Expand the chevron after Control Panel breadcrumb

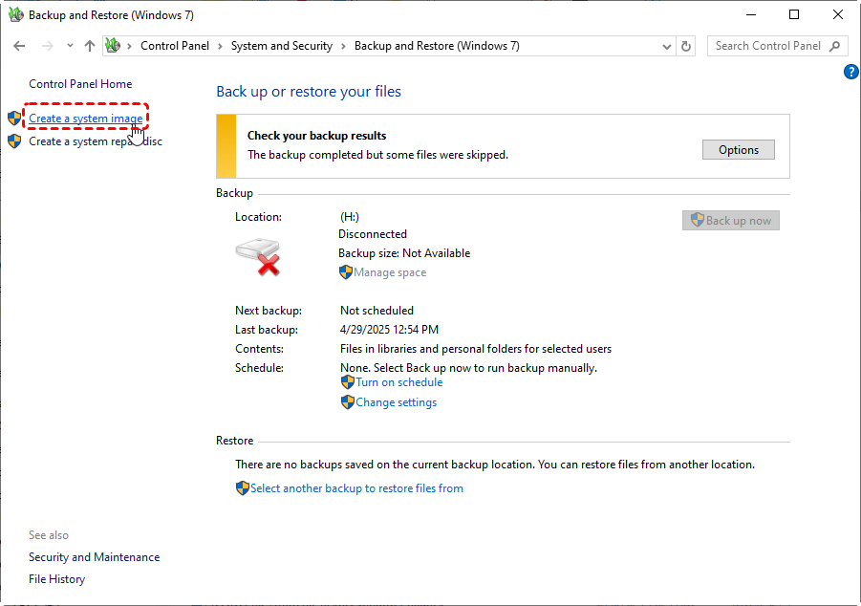pos(220,46)
